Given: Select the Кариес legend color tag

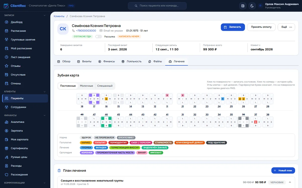Looking at the screenshot, I should coord(86,143).
